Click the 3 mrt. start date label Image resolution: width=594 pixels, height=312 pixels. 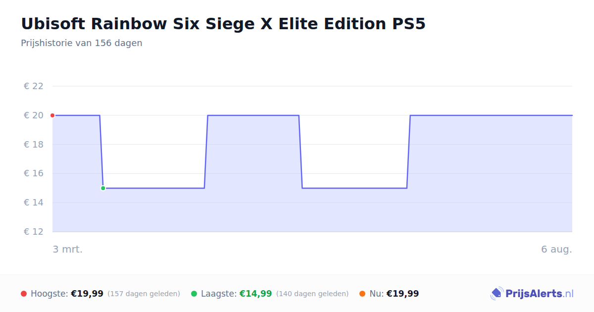pos(68,249)
